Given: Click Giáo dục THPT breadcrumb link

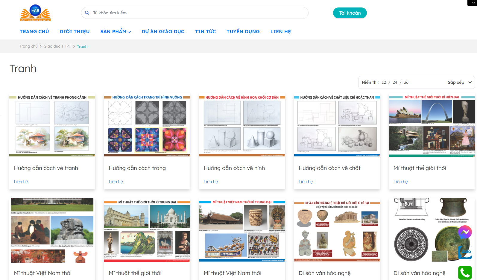Looking at the screenshot, I should (57, 46).
